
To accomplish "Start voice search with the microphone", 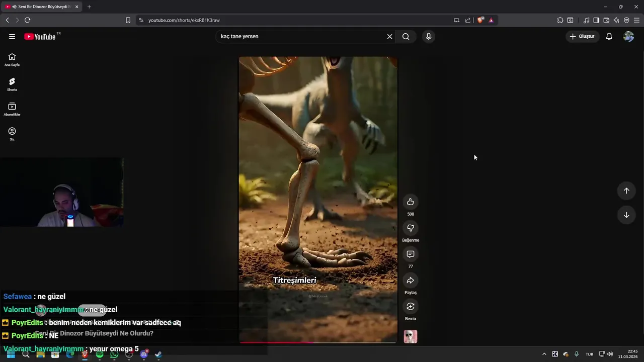I will [429, 36].
